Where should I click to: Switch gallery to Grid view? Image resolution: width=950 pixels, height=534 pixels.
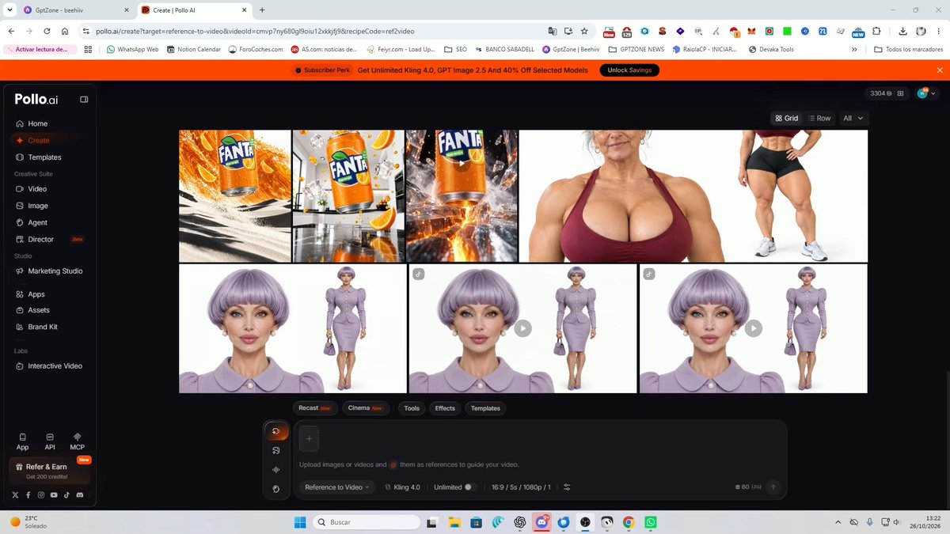tap(787, 119)
